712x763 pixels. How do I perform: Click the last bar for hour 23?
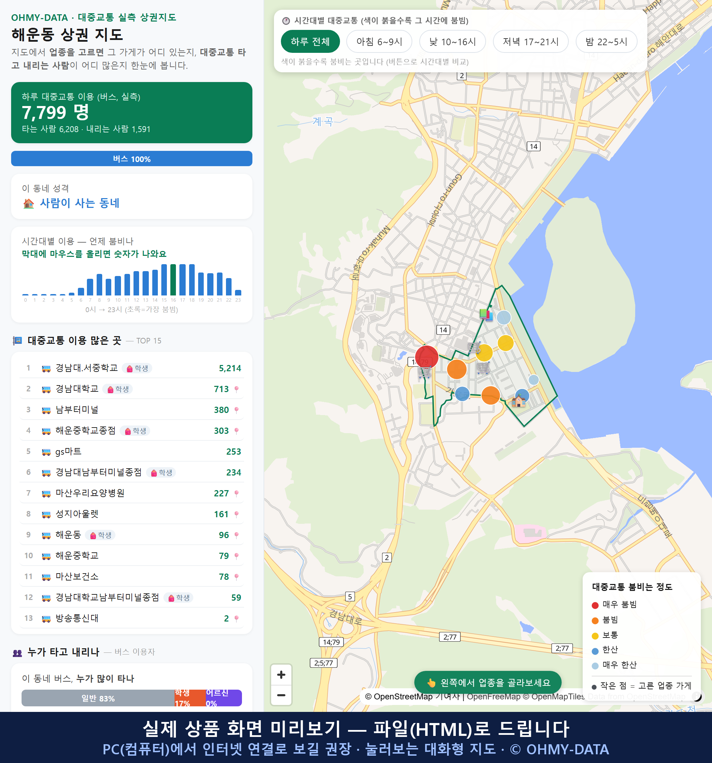[x=238, y=292]
